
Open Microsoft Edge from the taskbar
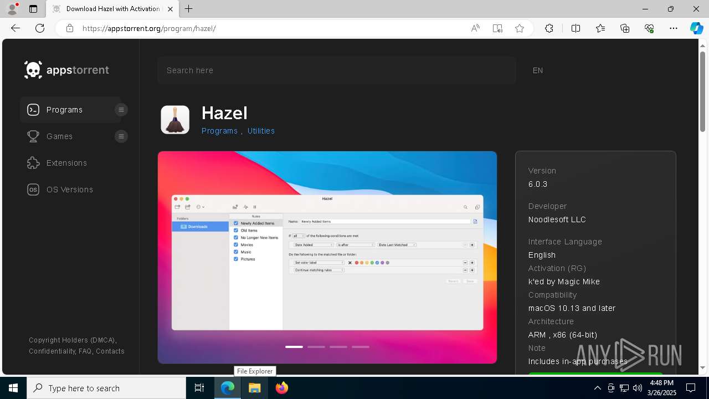coord(228,388)
